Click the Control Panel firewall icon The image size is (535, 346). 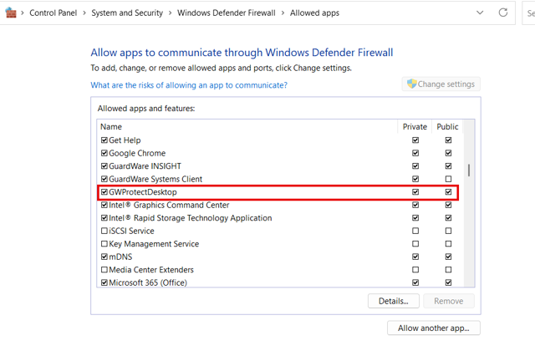[x=11, y=13]
